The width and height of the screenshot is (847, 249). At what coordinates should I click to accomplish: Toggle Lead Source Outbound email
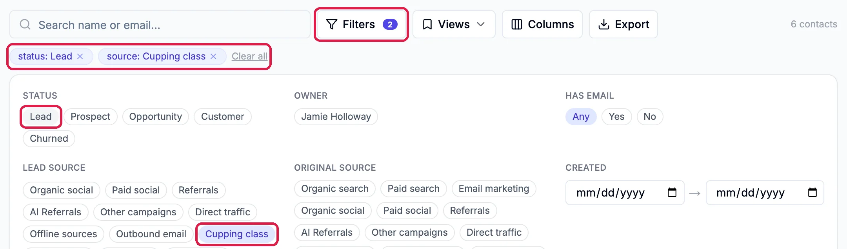[x=151, y=234]
